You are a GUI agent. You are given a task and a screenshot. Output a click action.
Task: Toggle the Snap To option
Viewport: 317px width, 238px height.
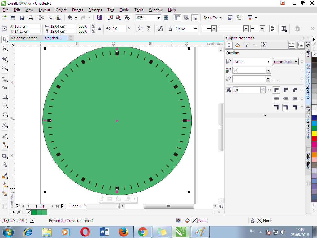pyautogui.click(x=210, y=18)
